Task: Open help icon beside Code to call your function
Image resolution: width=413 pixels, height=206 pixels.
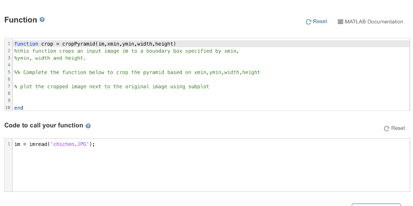Action: (x=88, y=126)
